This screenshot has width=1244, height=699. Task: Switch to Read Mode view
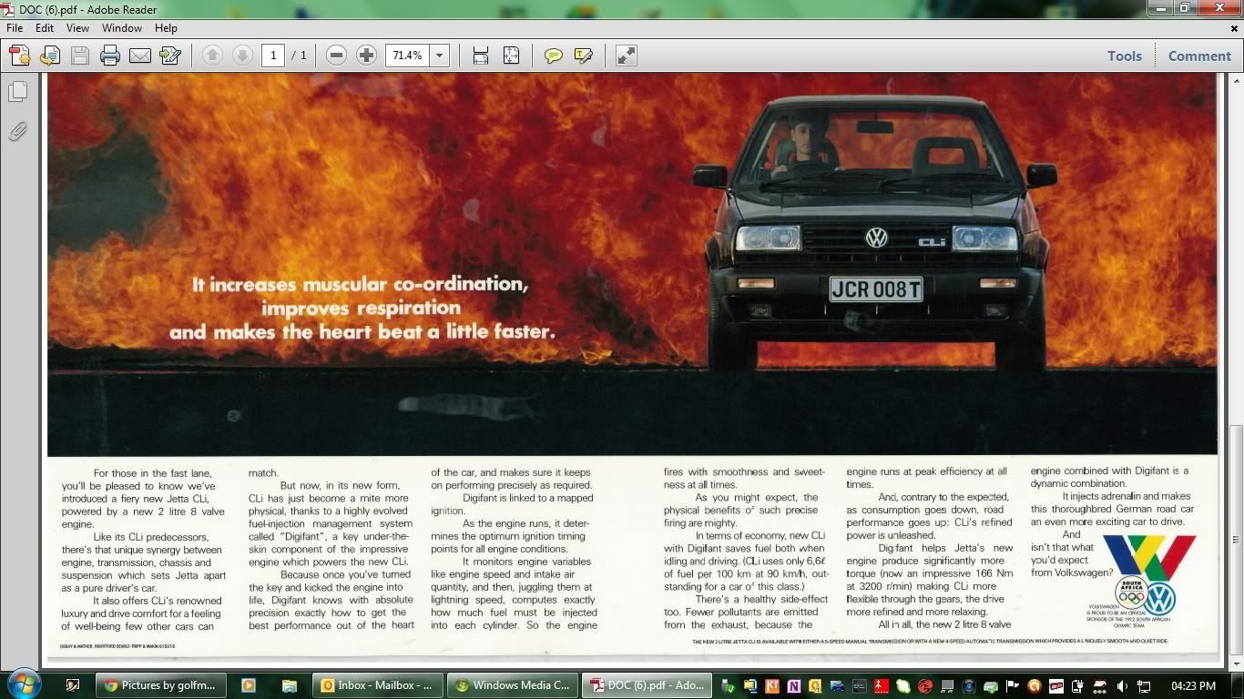click(x=626, y=56)
